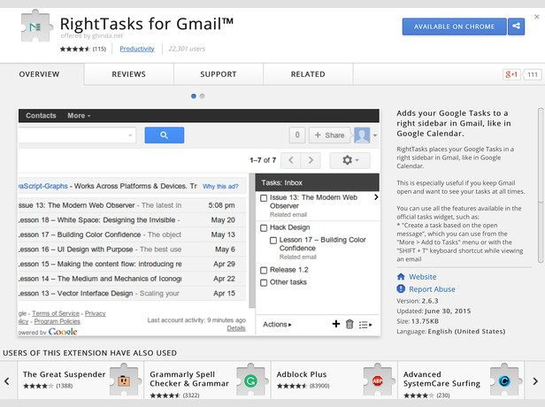Click Advanced SystemCare Surfing extension icon
The width and height of the screenshot is (545, 407).
point(504,380)
